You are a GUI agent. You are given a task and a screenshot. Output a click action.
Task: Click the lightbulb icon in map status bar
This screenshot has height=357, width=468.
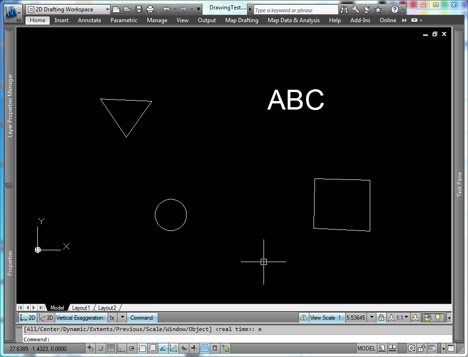tap(438, 317)
